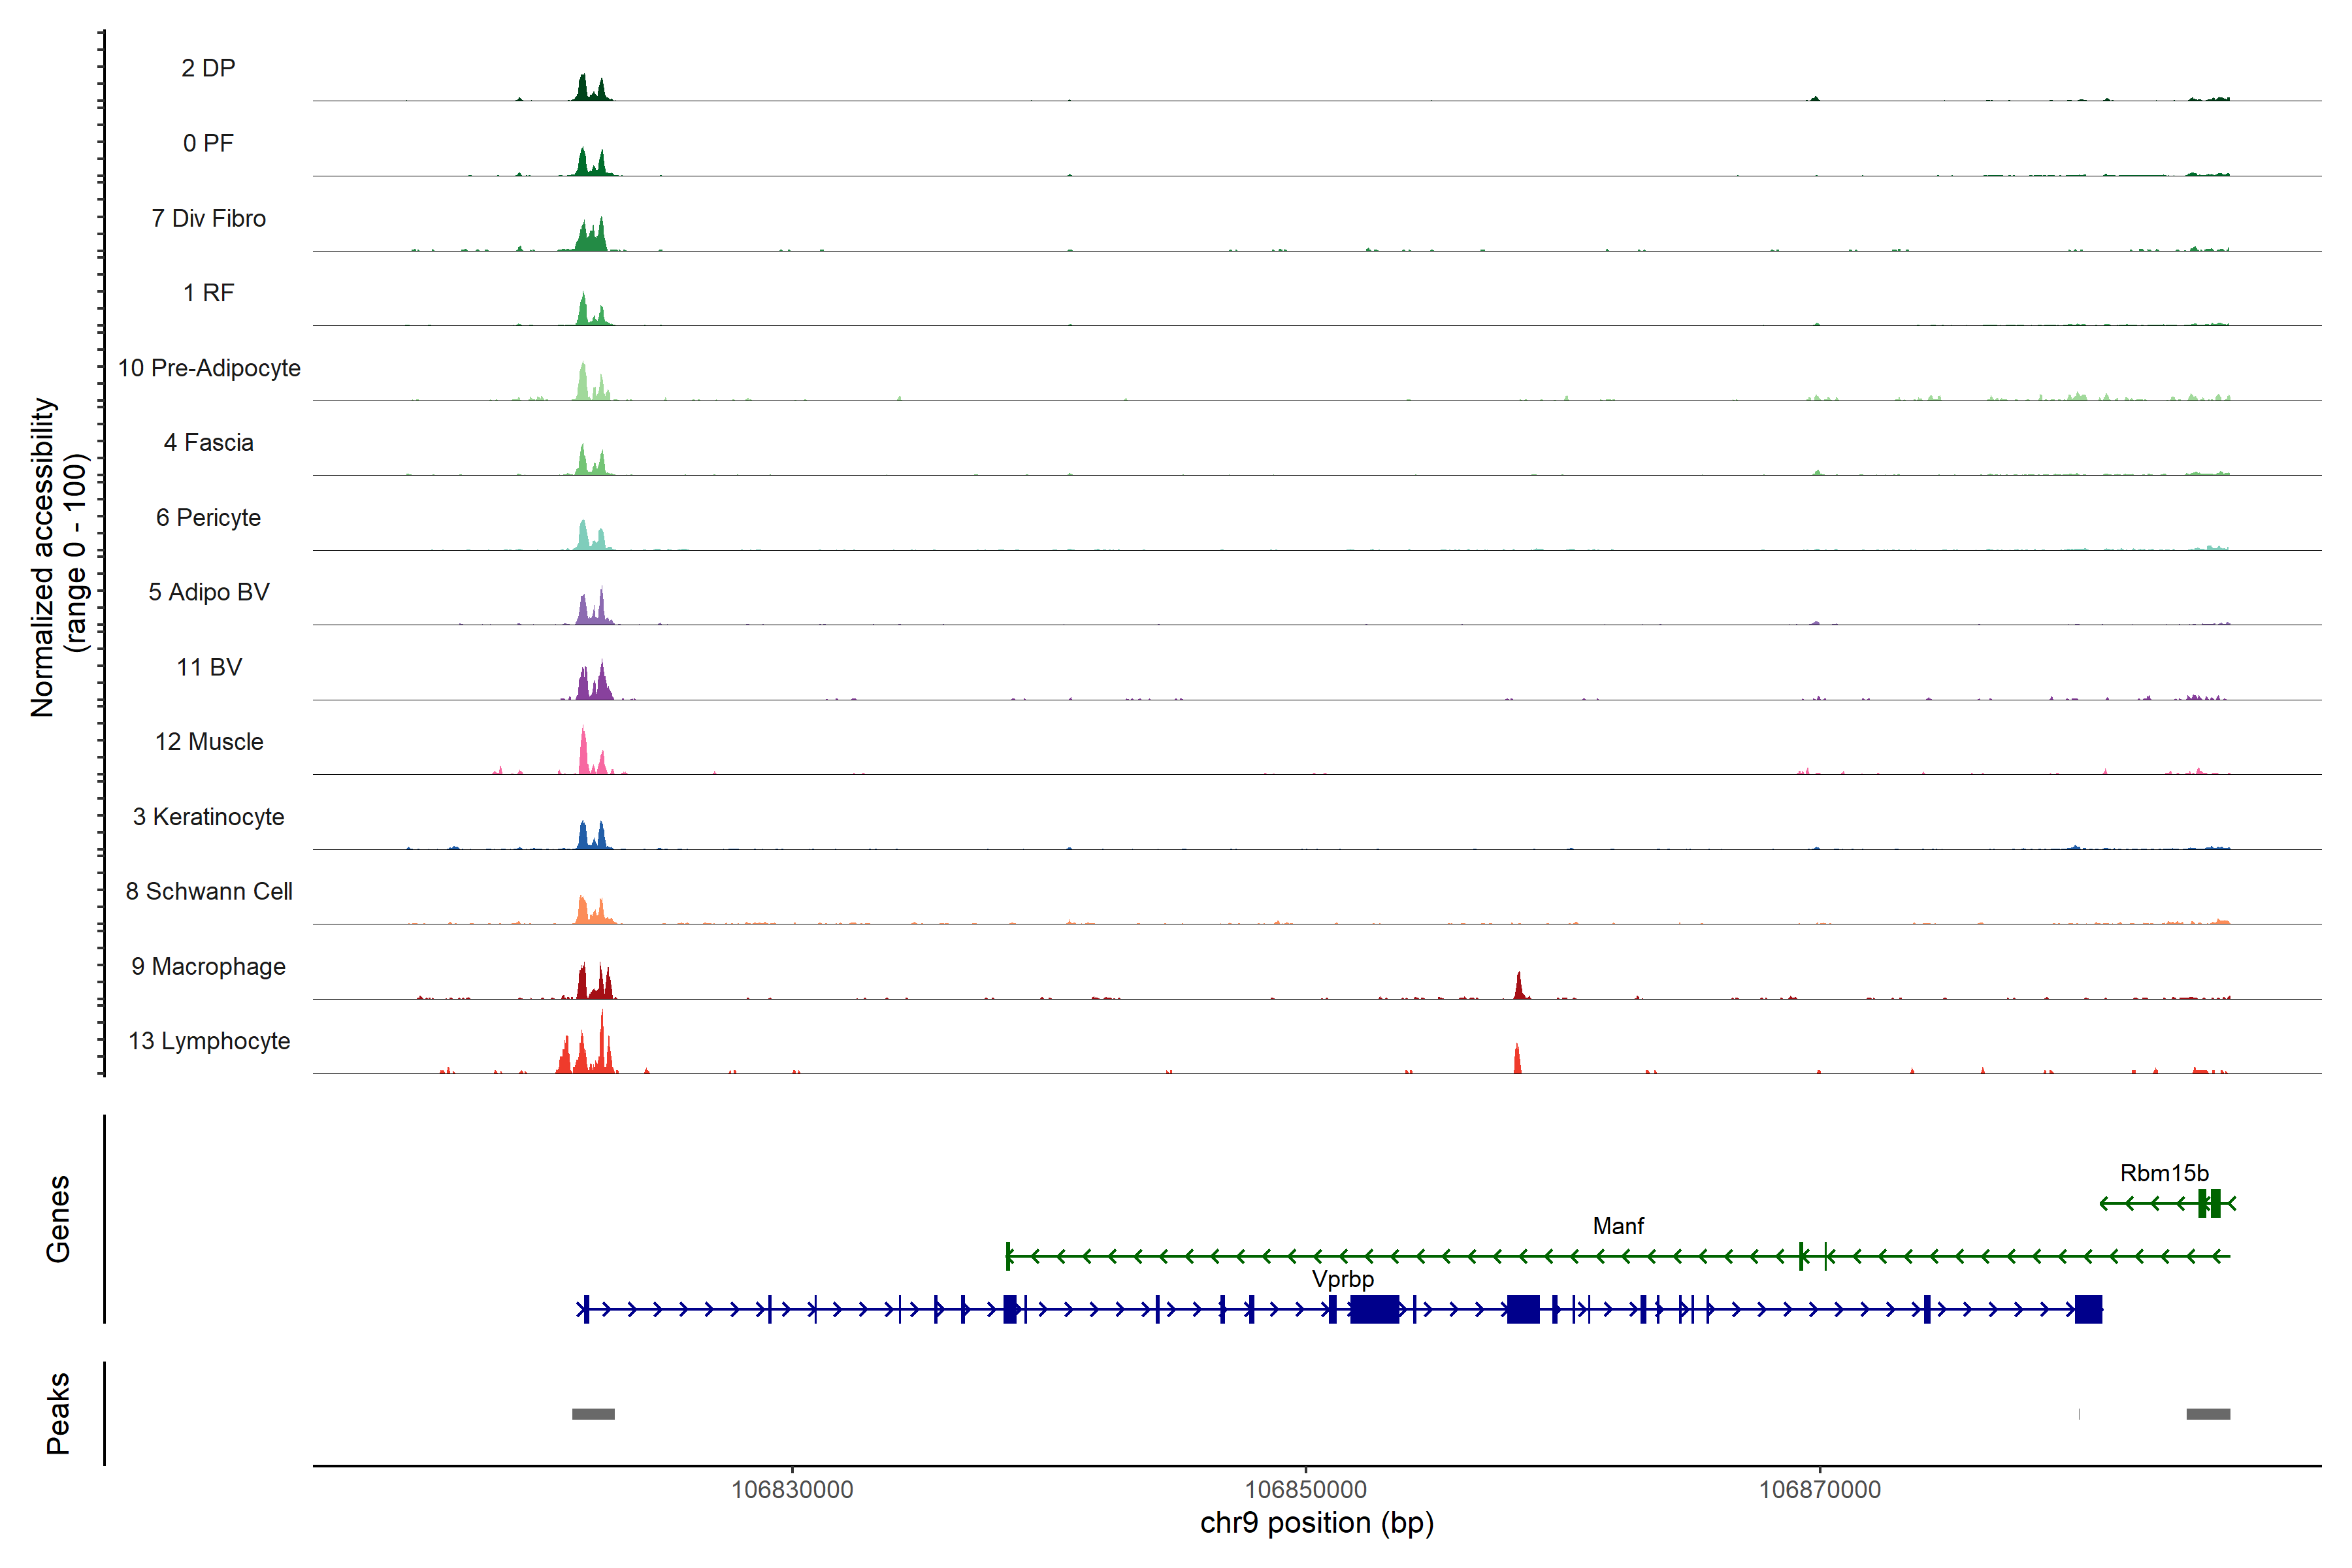Click the 2 DP track label

pyautogui.click(x=208, y=68)
